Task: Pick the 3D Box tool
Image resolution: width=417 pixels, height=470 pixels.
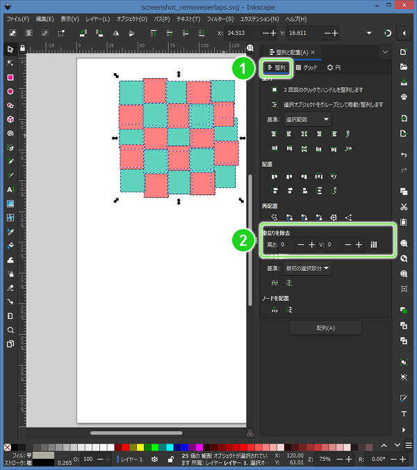Action: (x=10, y=119)
